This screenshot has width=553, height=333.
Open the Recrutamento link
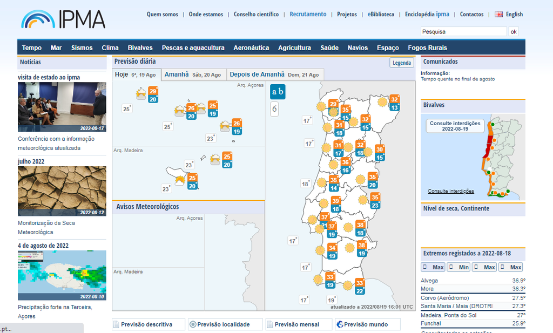[308, 15]
